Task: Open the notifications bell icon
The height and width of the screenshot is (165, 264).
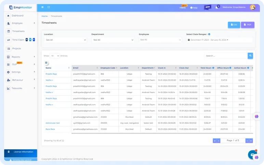Action: coord(217,8)
